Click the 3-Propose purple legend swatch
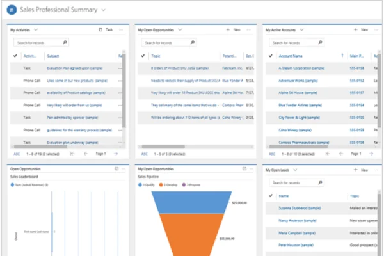The height and width of the screenshot is (256, 384). (x=184, y=185)
